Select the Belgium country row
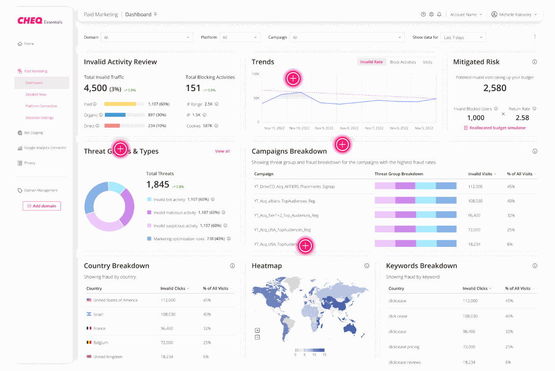 pyautogui.click(x=159, y=342)
